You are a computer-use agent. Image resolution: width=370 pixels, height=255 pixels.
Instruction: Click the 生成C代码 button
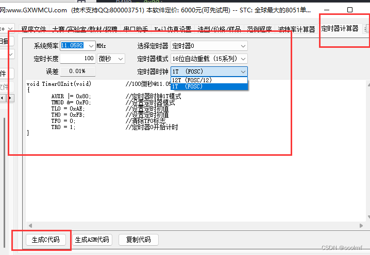(45, 240)
